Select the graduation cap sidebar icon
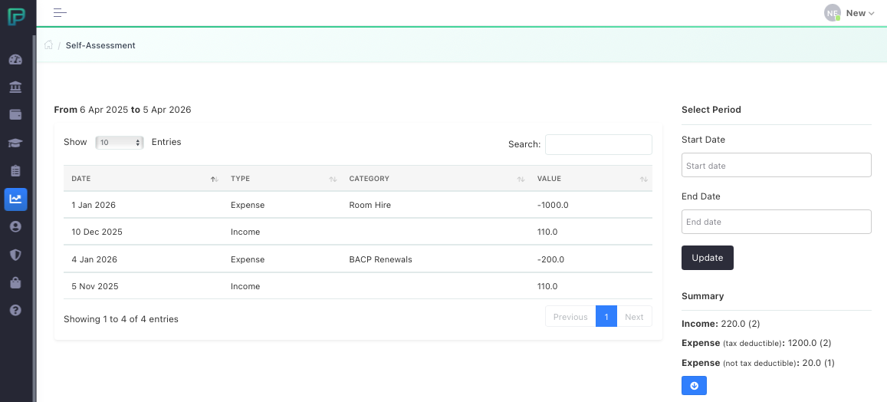 point(15,143)
